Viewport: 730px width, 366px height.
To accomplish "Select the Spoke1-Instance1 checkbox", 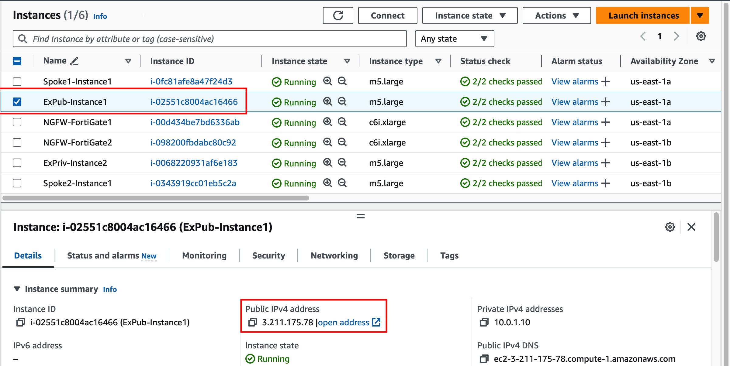I will [x=17, y=81].
